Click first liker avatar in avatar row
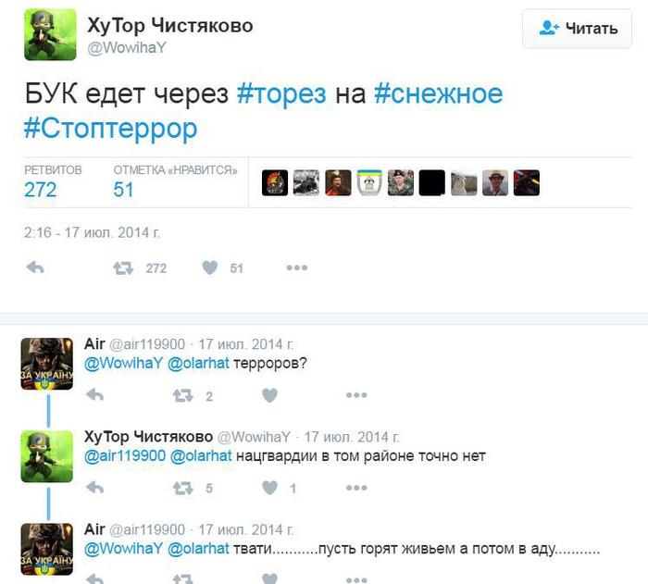 (x=275, y=182)
